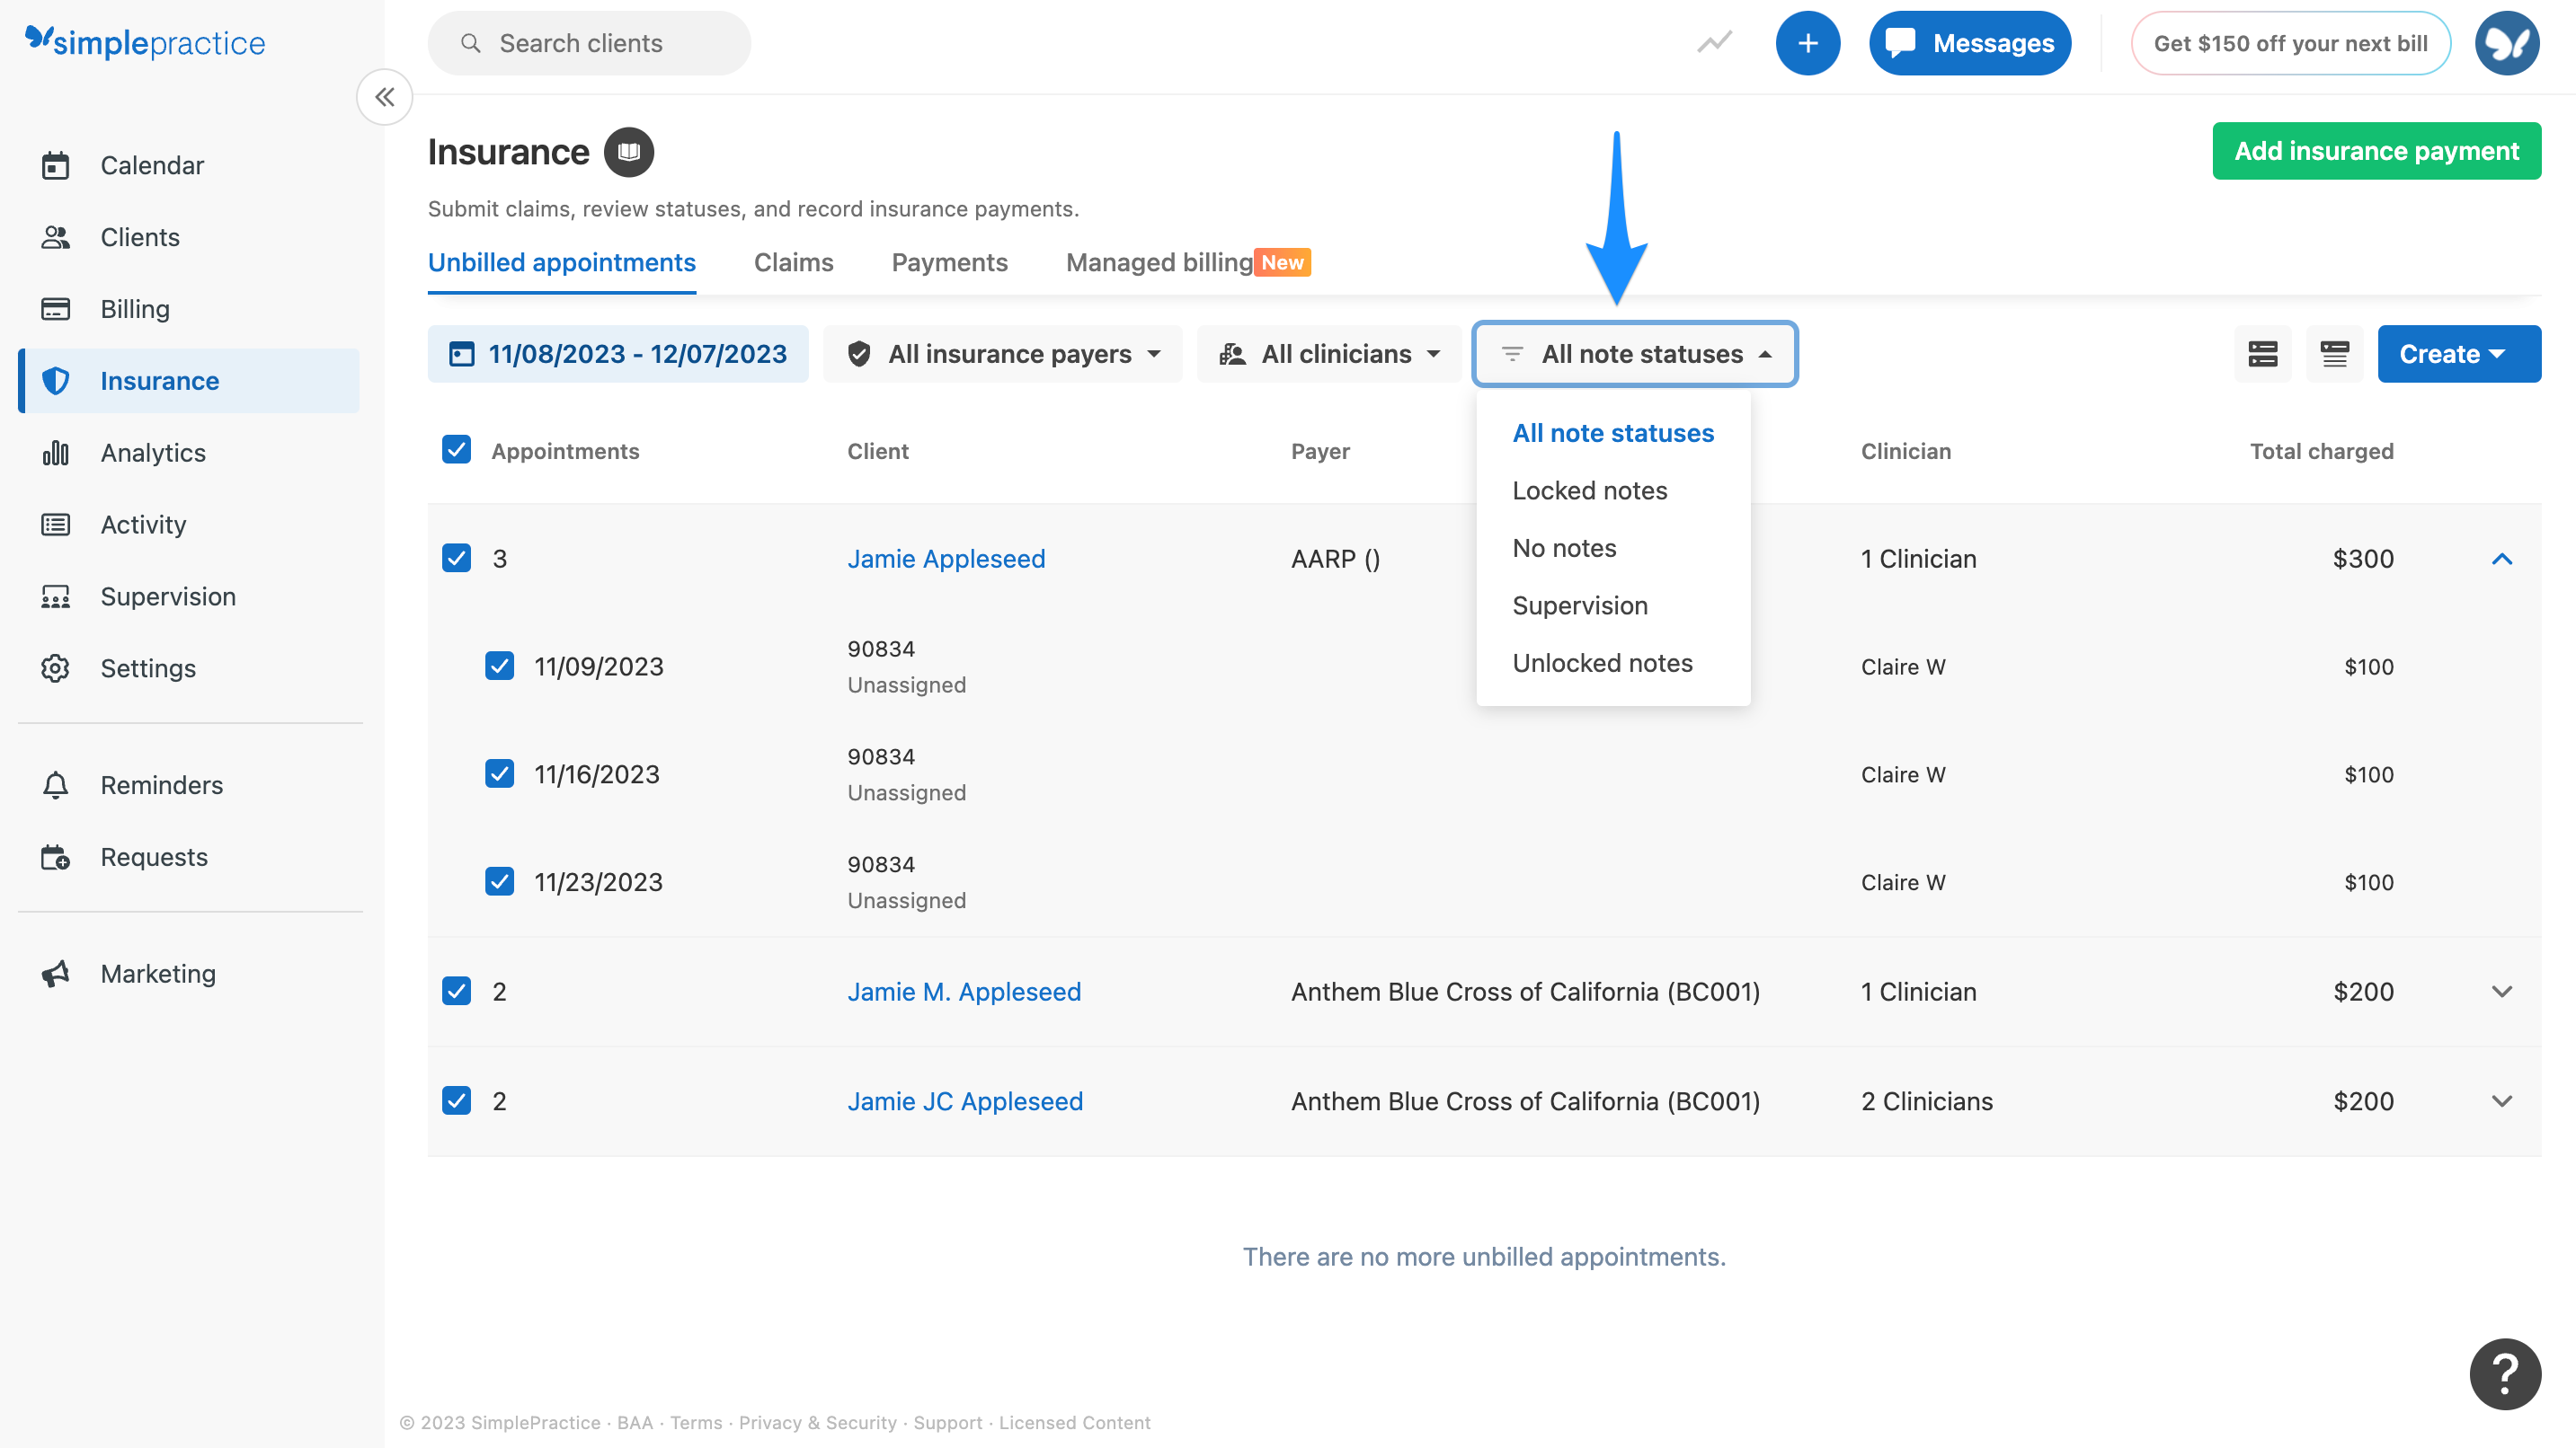Close the All note statuses dropdown

[1635, 354]
